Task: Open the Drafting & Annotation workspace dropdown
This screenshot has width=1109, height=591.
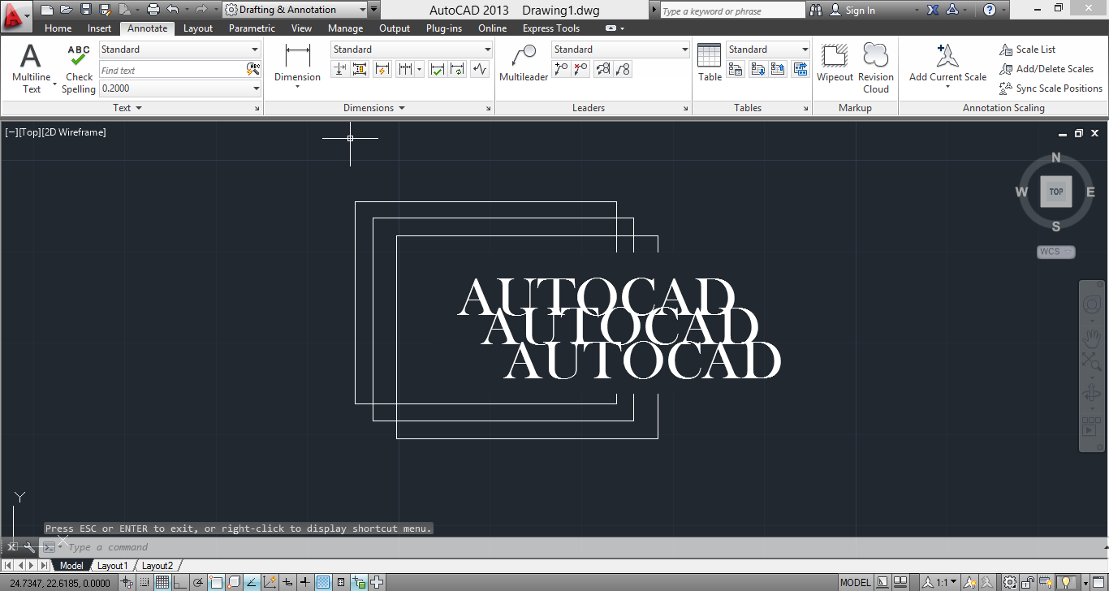Action: click(294, 10)
